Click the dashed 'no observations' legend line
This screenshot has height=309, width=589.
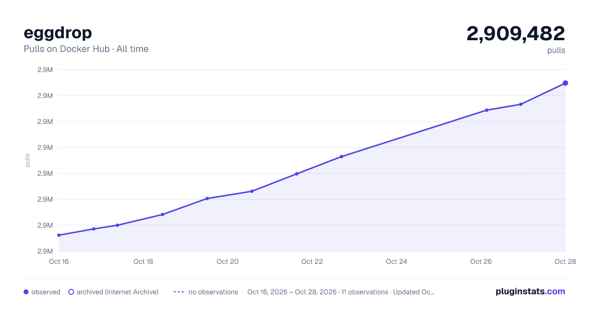[x=179, y=292]
